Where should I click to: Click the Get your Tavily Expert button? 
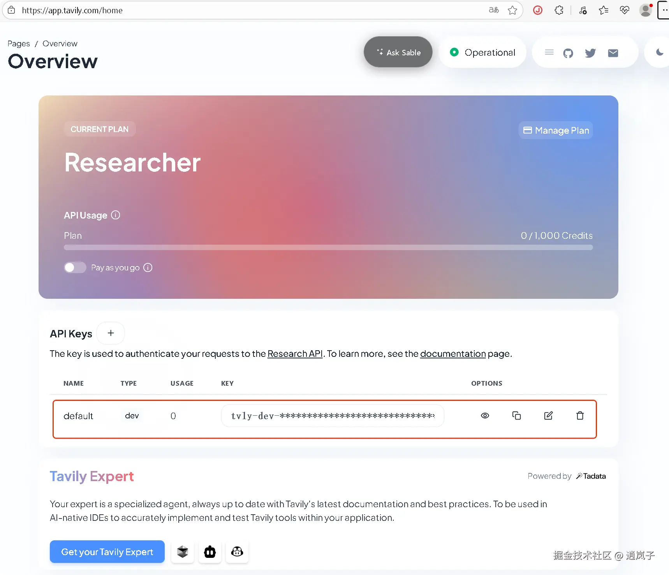[x=107, y=552]
